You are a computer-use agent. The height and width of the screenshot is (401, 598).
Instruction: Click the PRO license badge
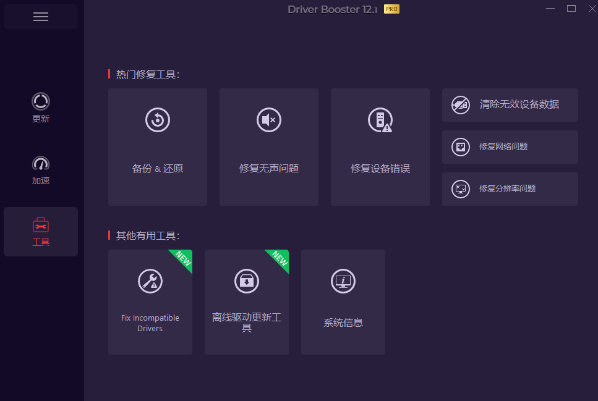point(391,9)
